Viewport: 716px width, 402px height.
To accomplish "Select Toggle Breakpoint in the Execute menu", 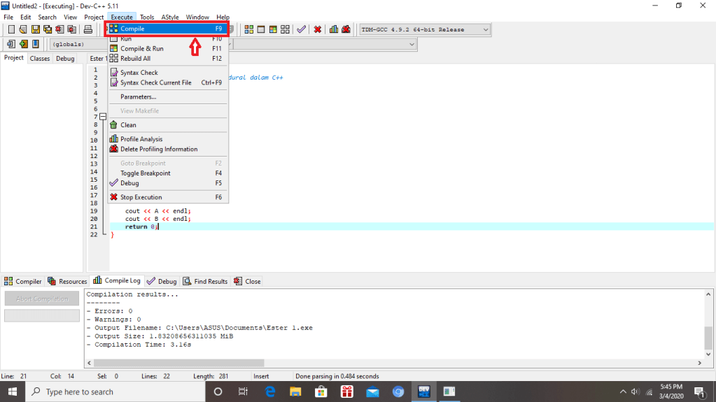I will pos(145,173).
